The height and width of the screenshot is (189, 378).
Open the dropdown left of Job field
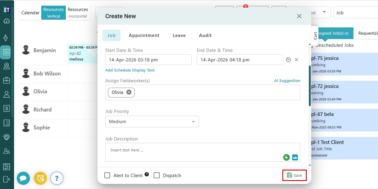tap(324, 13)
